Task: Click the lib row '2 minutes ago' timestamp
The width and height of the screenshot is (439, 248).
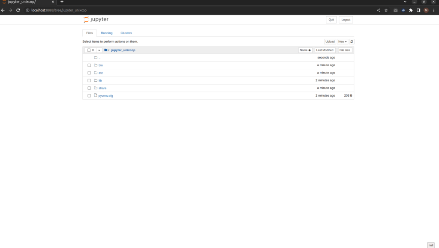Action: tap(325, 80)
